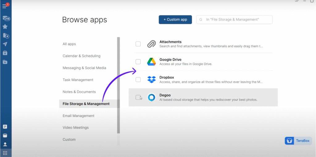The width and height of the screenshot is (316, 157).
Task: Click the Attachments app title
Action: (170, 42)
